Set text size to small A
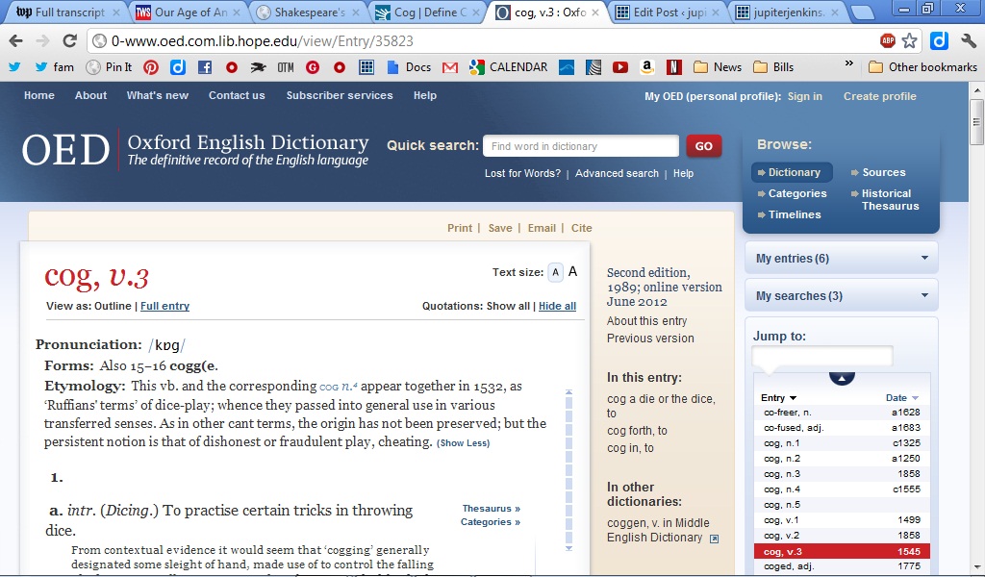985x577 pixels. point(555,272)
